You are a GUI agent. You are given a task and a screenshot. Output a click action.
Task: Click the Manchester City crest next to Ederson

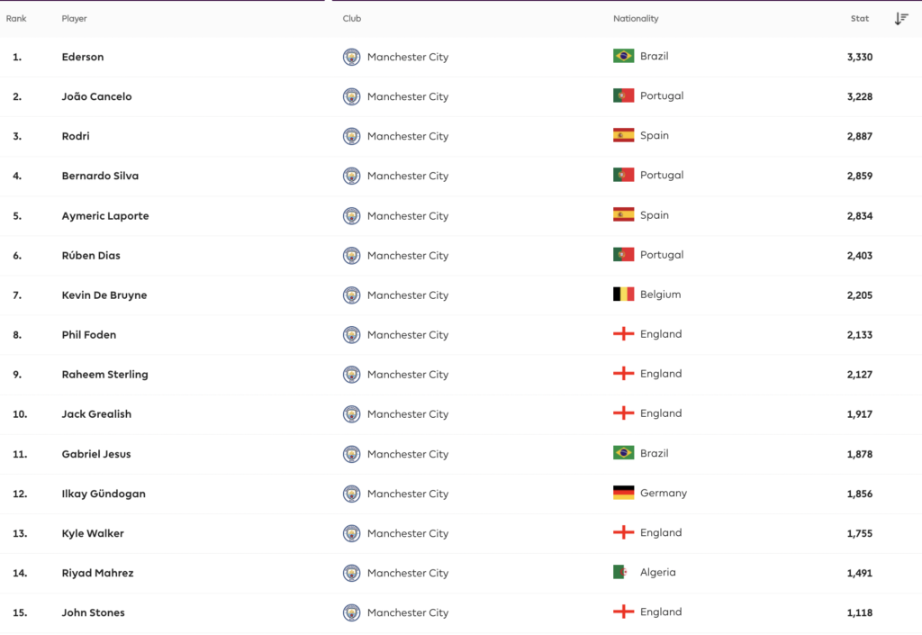352,56
